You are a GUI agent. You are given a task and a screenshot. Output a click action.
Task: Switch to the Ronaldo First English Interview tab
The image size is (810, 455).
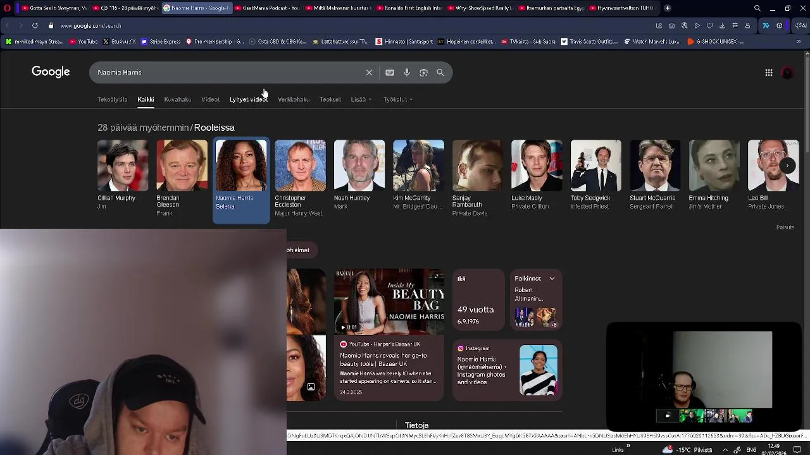point(409,8)
